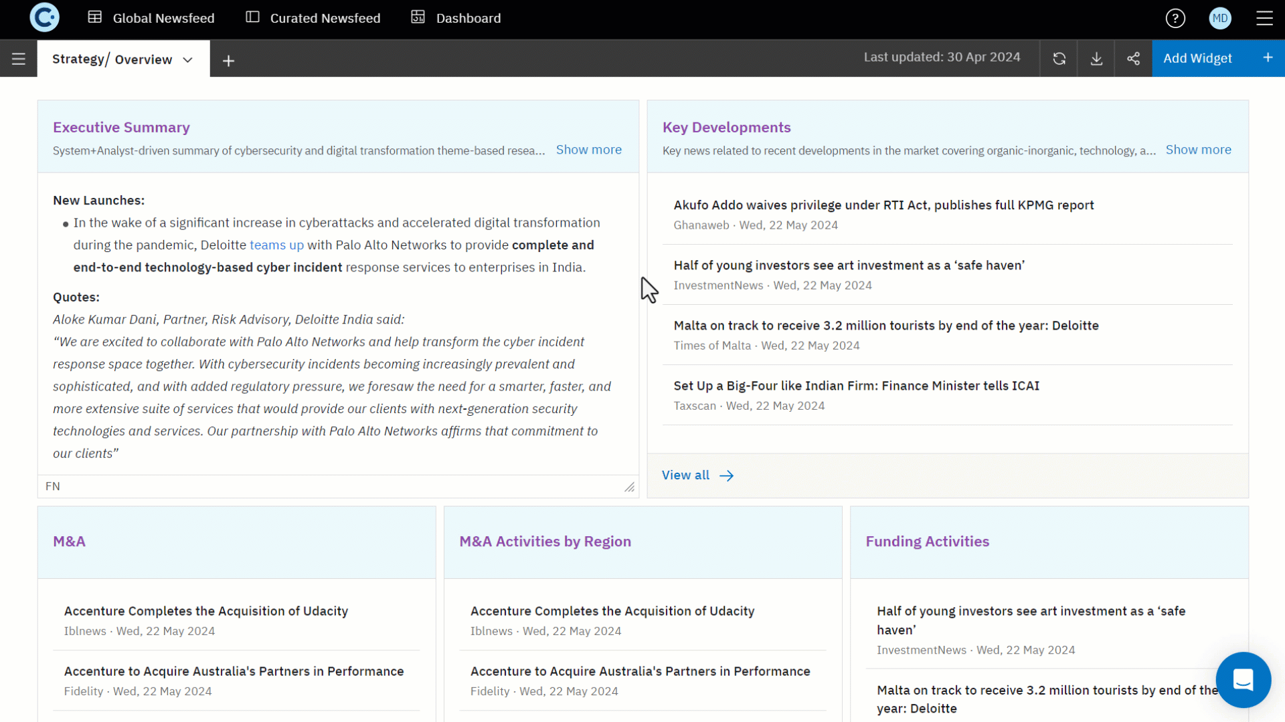The image size is (1285, 722).
Task: Open the MD user avatar
Action: [x=1220, y=18]
